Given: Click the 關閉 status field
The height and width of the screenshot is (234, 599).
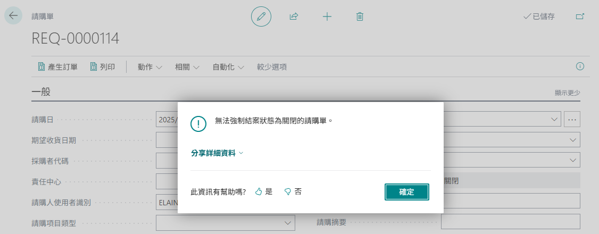Looking at the screenshot, I should (512, 181).
